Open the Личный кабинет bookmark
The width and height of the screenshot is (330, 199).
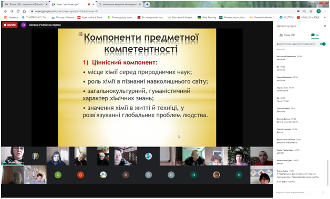click(x=262, y=17)
